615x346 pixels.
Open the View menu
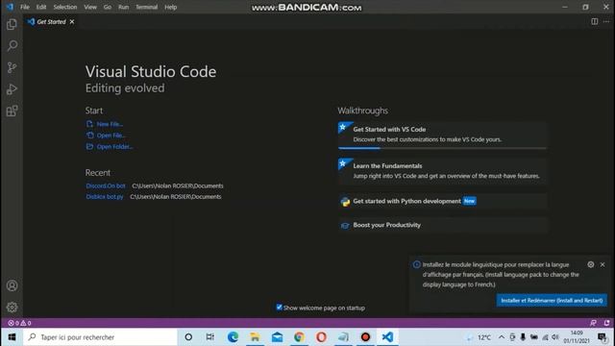click(90, 7)
